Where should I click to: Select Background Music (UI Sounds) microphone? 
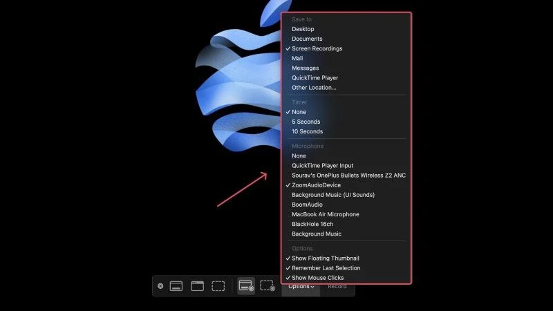click(x=333, y=195)
